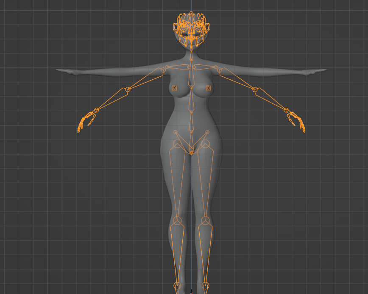Click the character's right foot bone joint
Viewport: 368px width, 294px height.
tap(177, 286)
